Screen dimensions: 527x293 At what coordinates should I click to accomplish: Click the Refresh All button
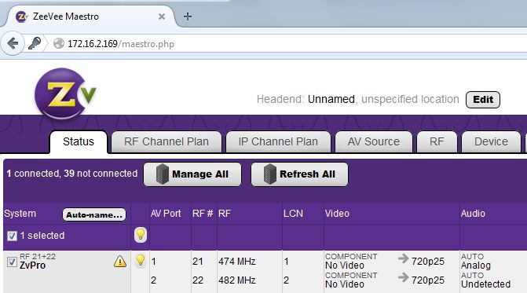click(299, 174)
